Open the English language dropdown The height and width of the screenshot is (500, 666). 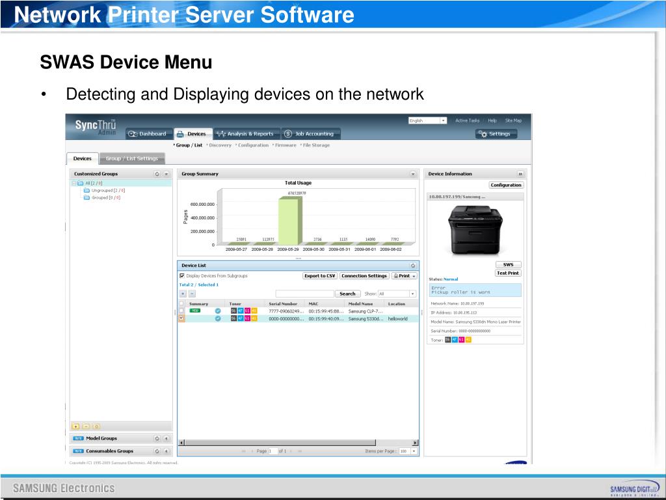point(428,120)
